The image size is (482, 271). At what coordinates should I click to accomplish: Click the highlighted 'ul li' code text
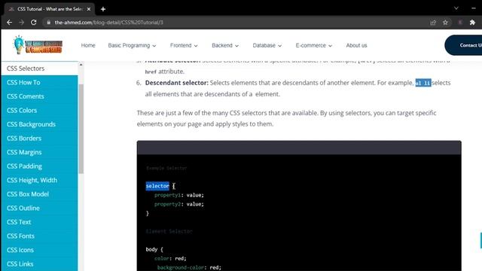click(x=423, y=83)
